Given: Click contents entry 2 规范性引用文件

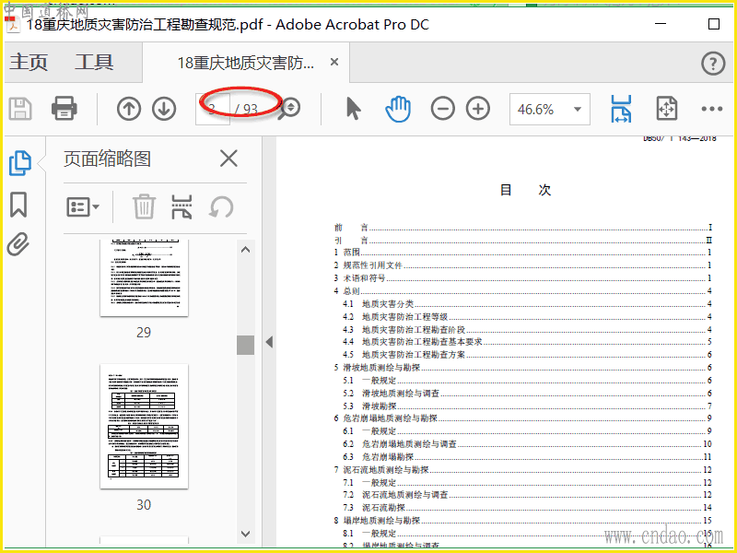Looking at the screenshot, I should coord(522,265).
